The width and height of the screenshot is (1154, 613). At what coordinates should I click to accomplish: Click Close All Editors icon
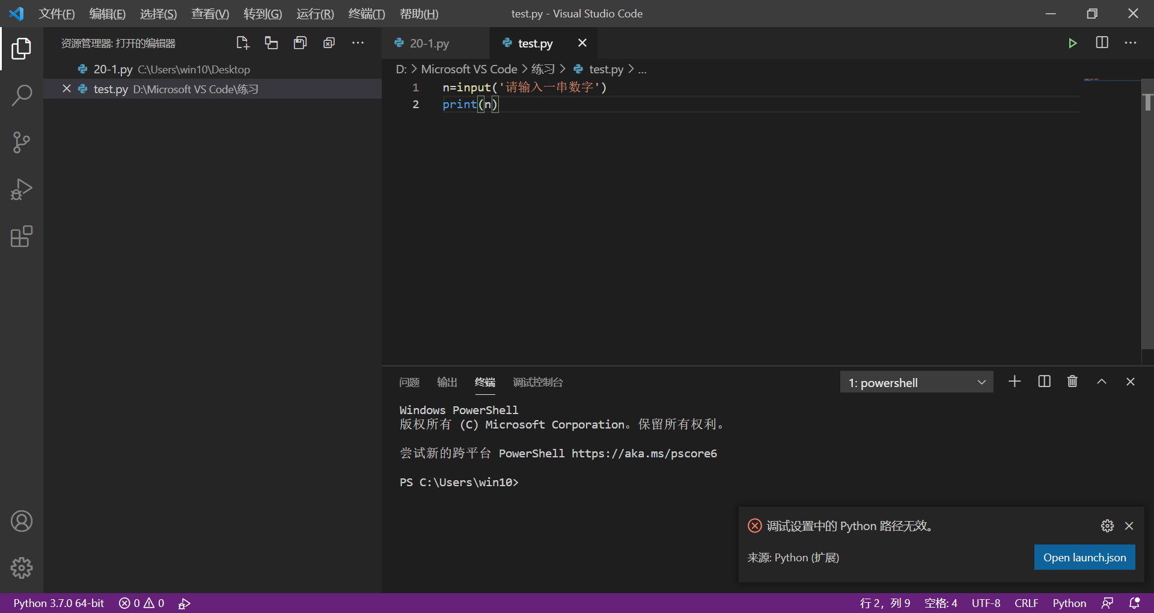point(329,43)
